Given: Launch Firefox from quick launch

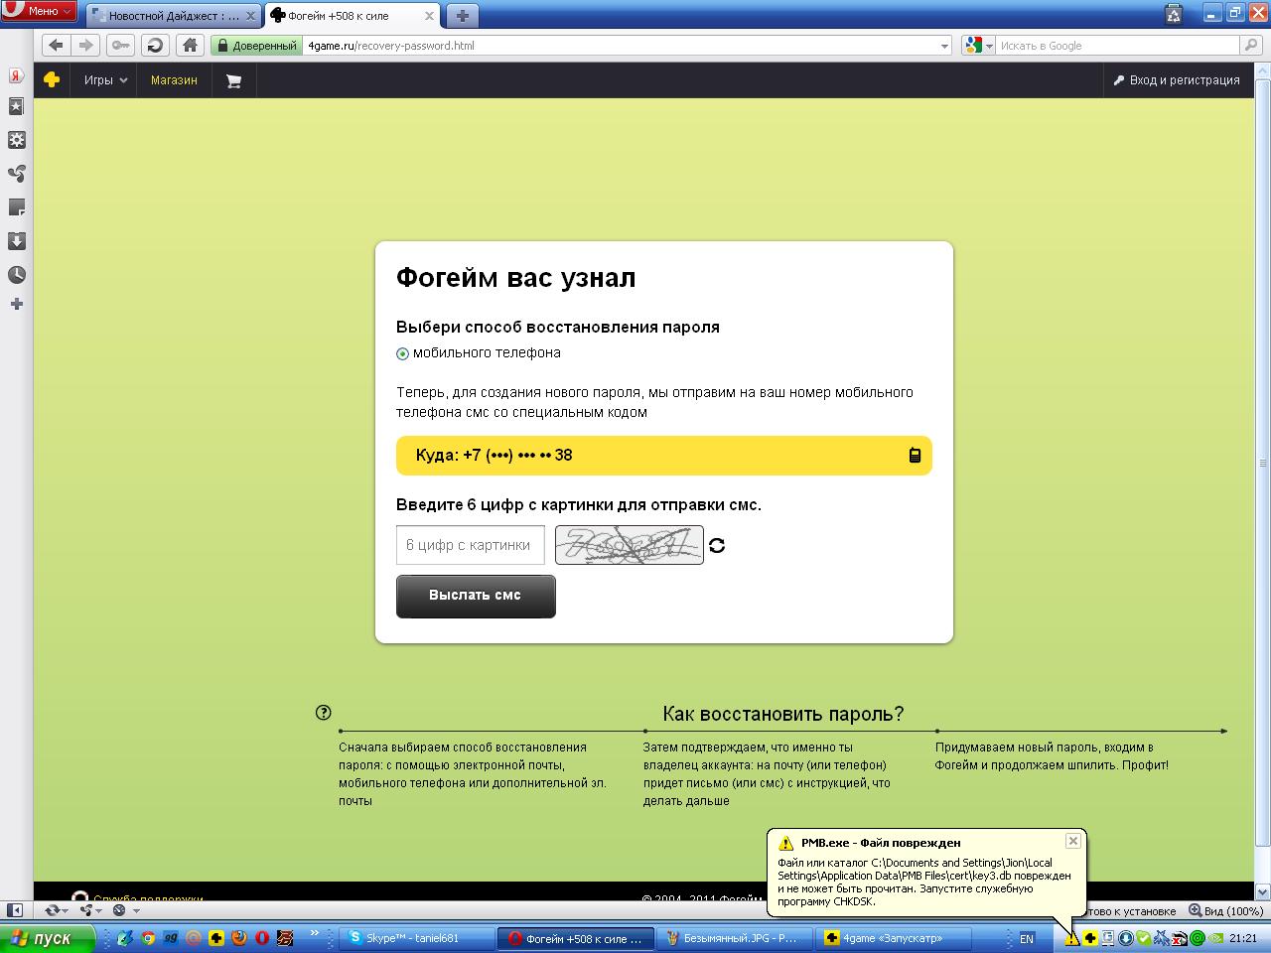Looking at the screenshot, I should click(239, 938).
